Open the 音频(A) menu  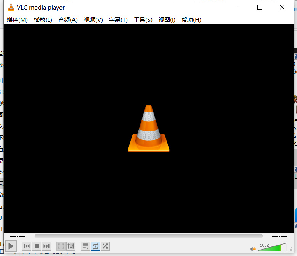tap(68, 20)
